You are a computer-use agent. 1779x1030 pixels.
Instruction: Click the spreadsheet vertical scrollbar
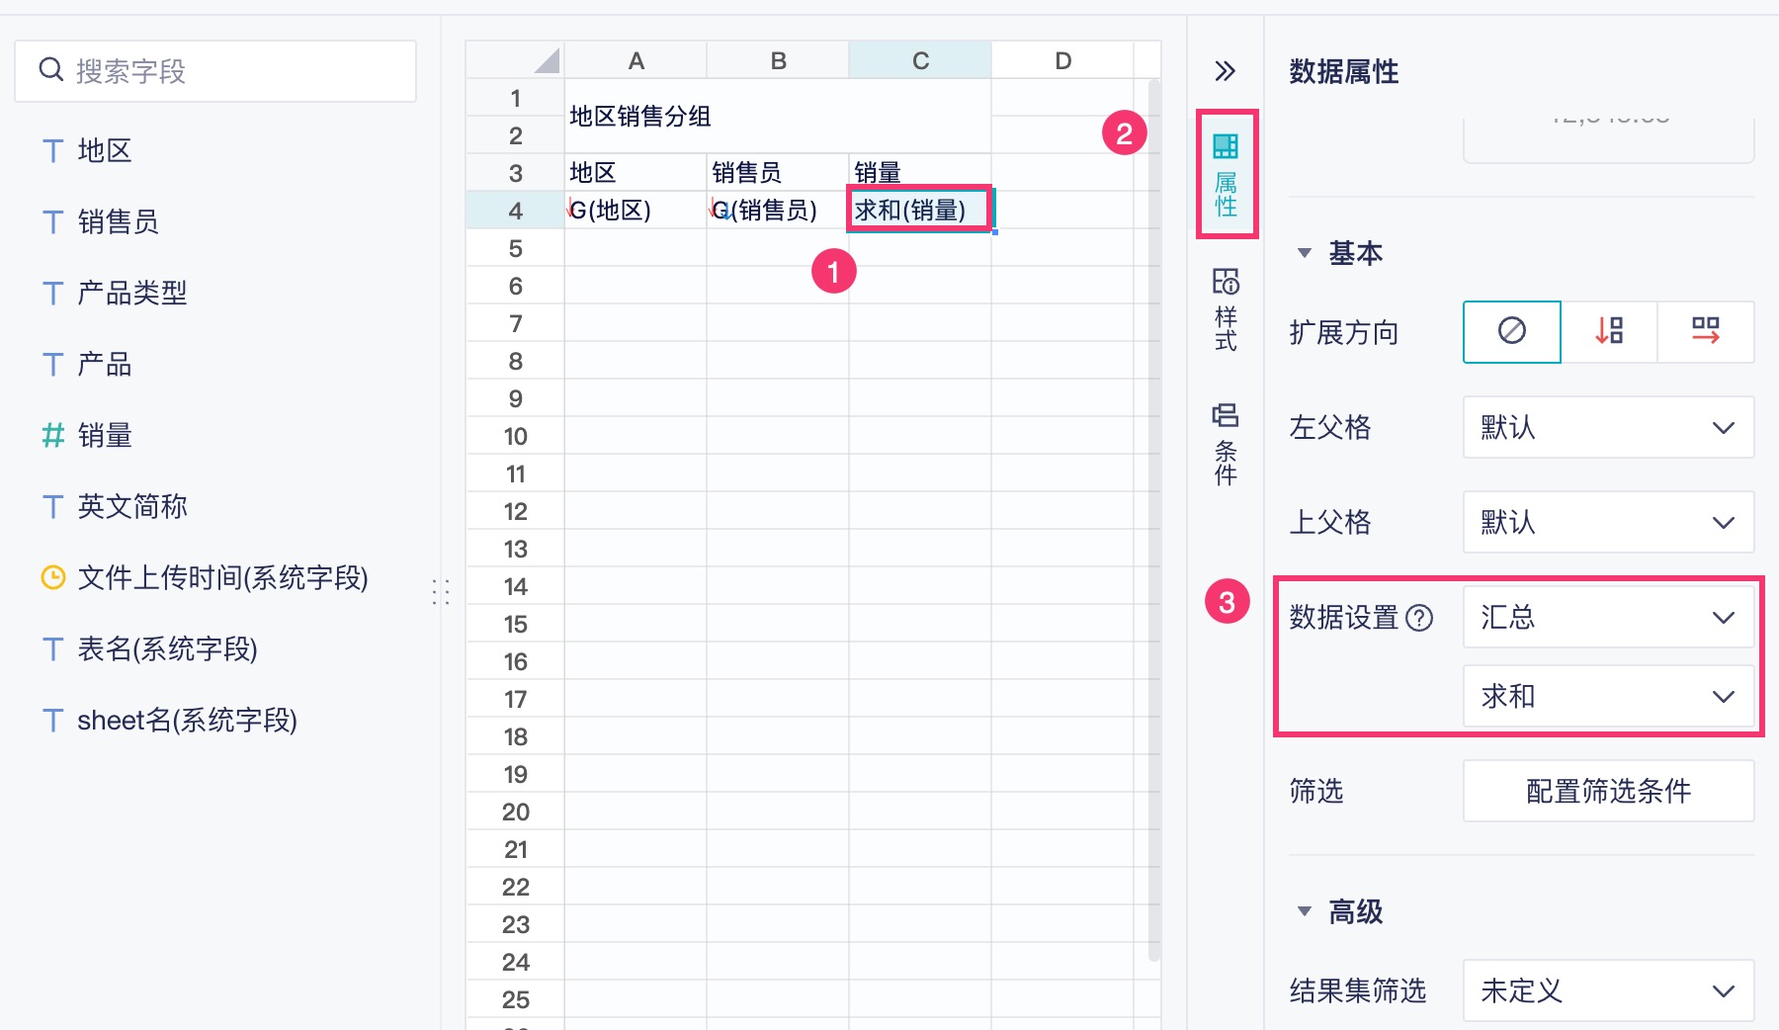(x=1154, y=522)
